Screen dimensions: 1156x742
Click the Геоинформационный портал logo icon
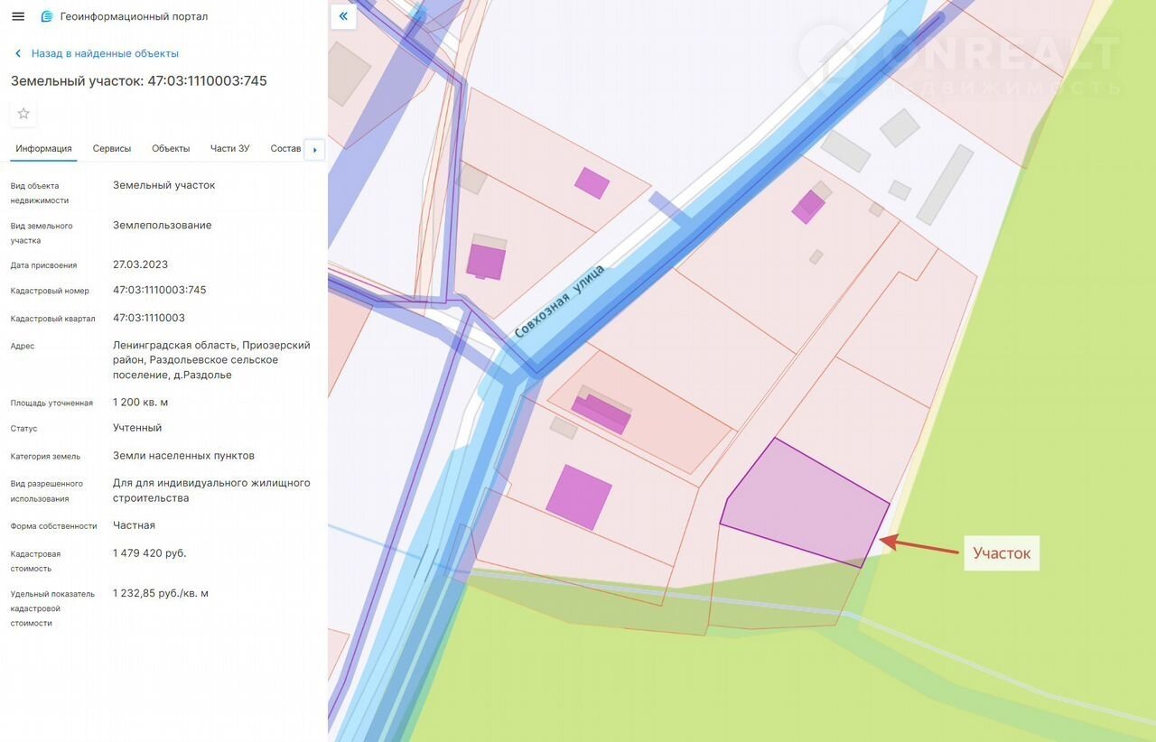[47, 16]
